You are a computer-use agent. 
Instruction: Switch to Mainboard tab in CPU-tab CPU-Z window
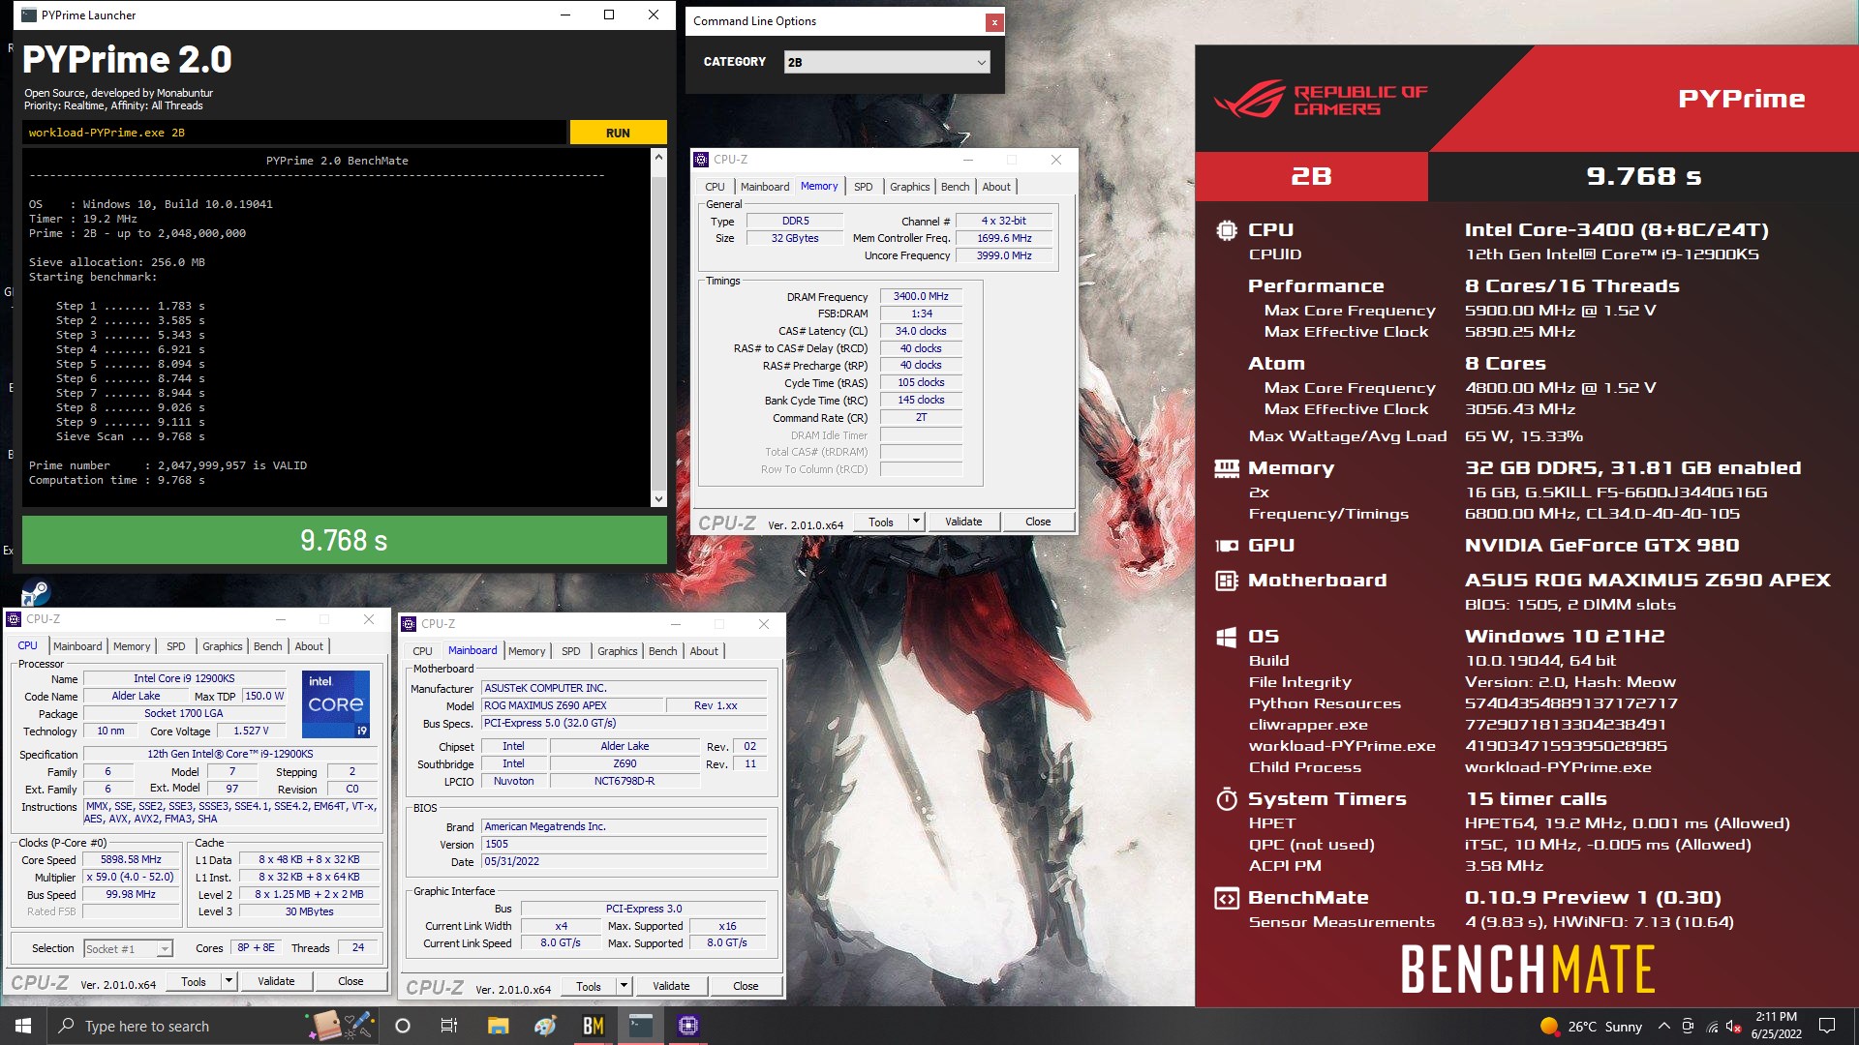(77, 646)
